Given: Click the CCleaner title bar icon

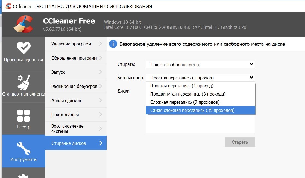Looking at the screenshot, I should coord(8,6).
